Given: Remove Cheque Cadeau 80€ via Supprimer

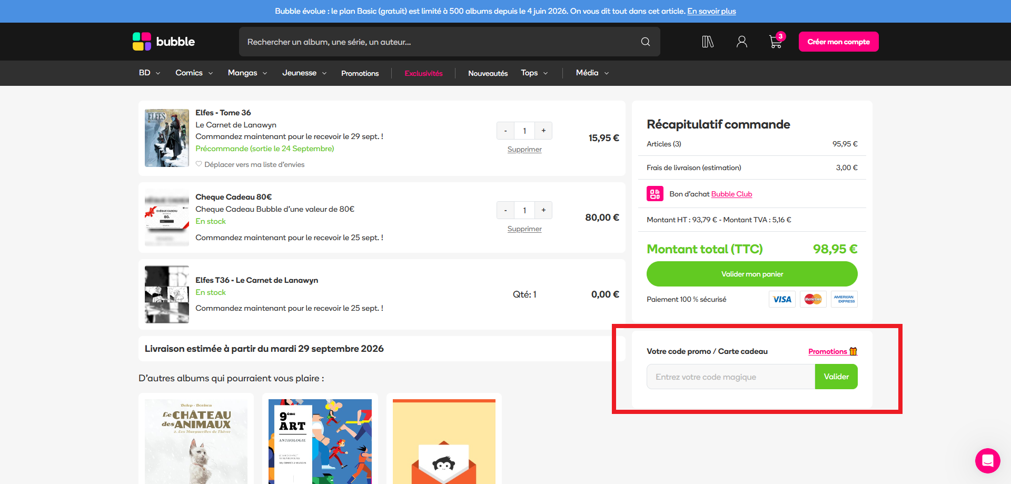Looking at the screenshot, I should pyautogui.click(x=524, y=229).
